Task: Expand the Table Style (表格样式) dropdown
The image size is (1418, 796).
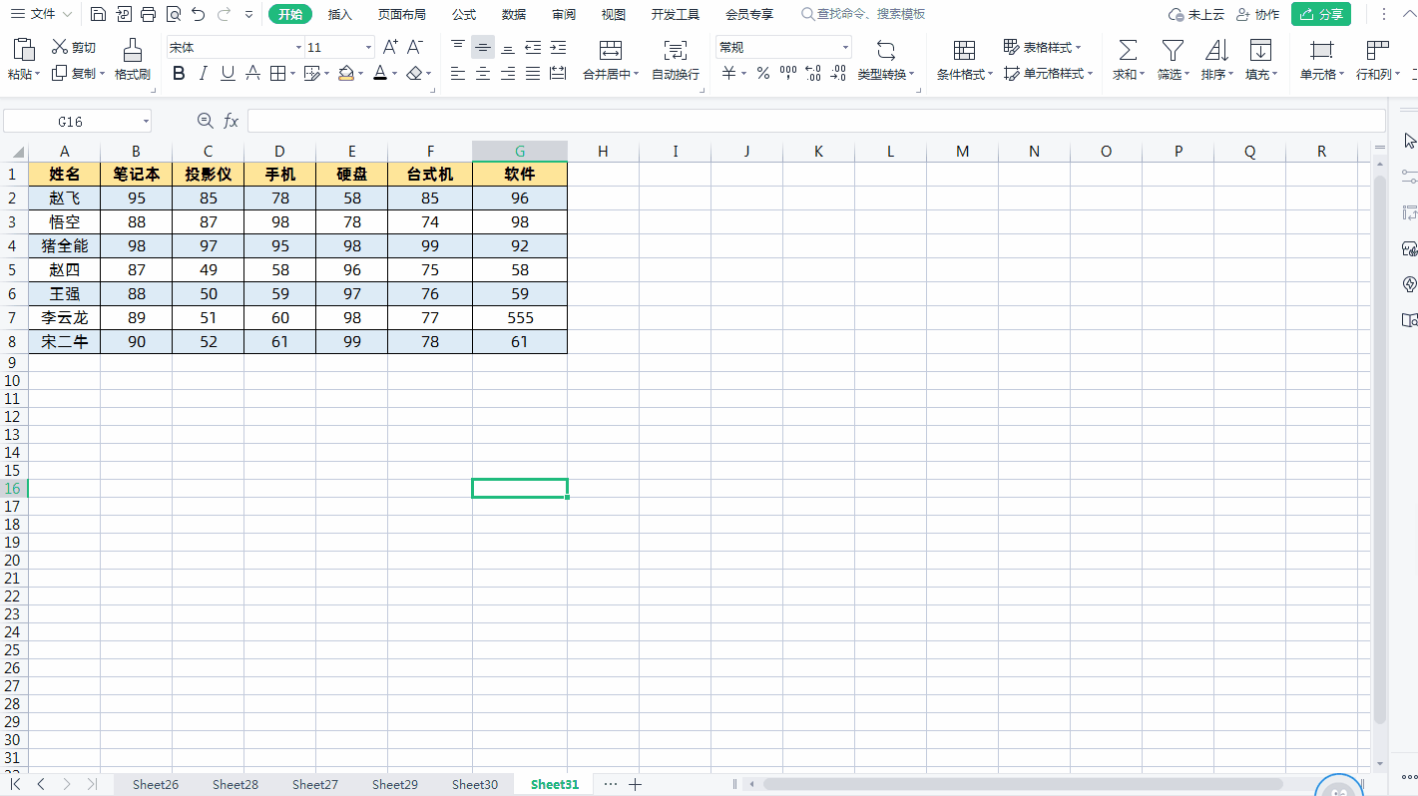Action: (1079, 47)
